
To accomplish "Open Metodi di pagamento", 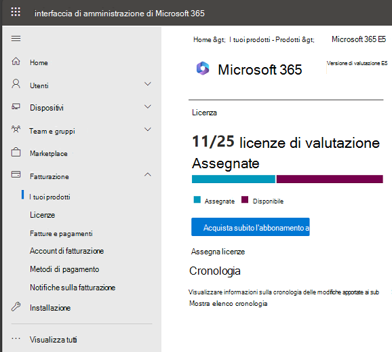I will tap(64, 269).
